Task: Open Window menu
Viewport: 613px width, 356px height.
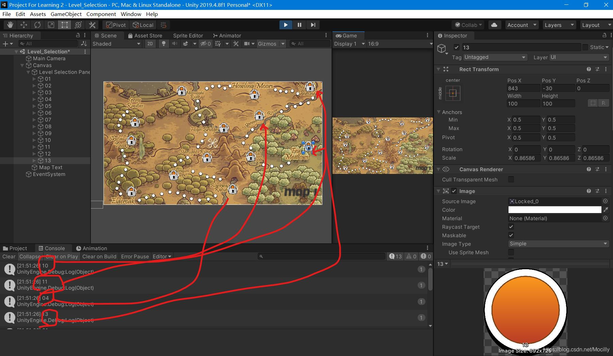Action: coord(131,14)
